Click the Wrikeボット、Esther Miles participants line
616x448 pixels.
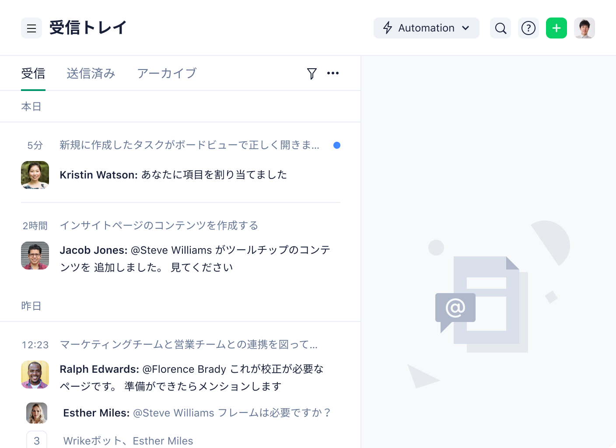point(128,441)
